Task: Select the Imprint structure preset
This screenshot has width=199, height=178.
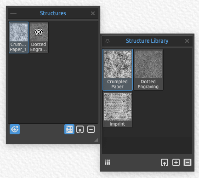Action: (x=118, y=109)
